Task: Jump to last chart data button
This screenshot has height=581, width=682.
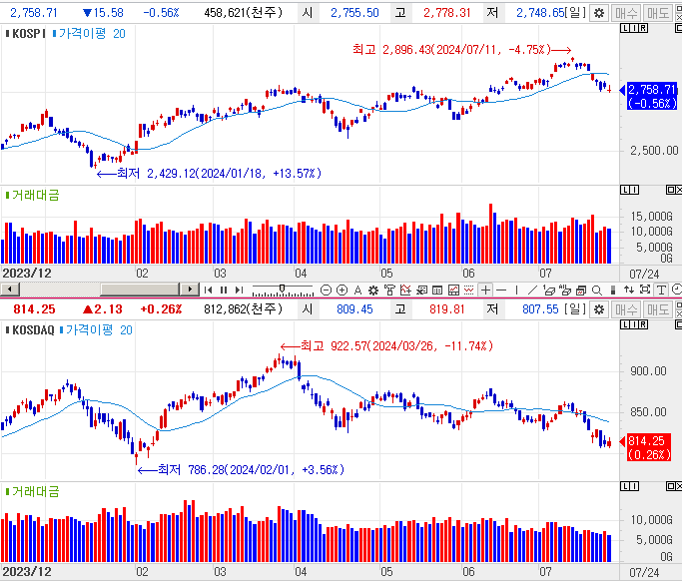Action: (239, 290)
